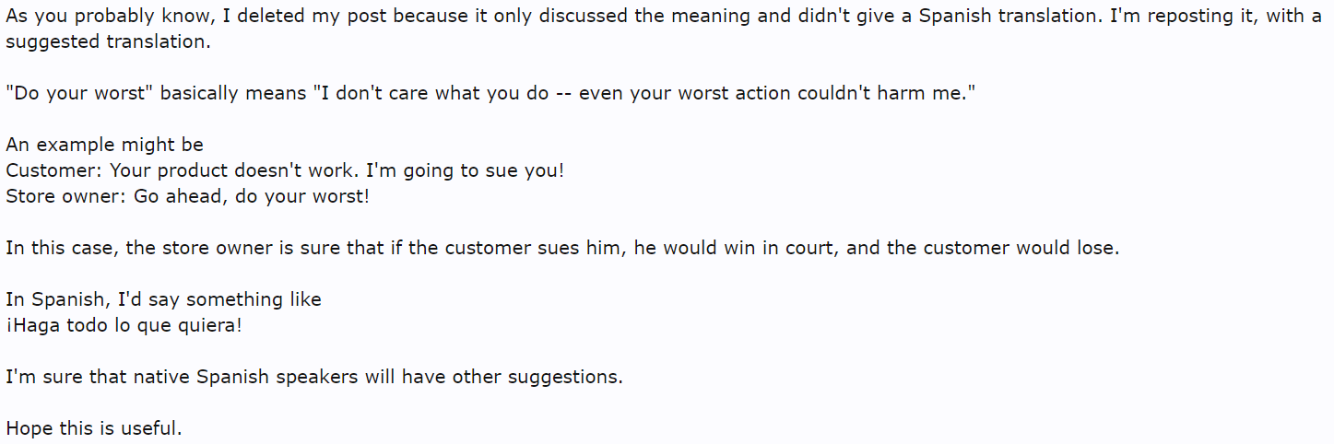Click the label "Store owner:" starting the reply line
Screen dimensions: 1334x444
[x=65, y=196]
